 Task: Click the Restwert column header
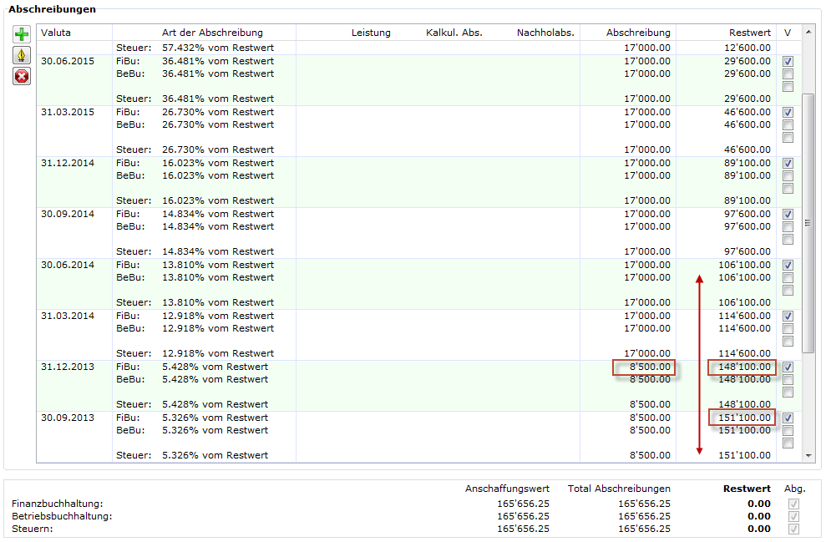(x=749, y=33)
